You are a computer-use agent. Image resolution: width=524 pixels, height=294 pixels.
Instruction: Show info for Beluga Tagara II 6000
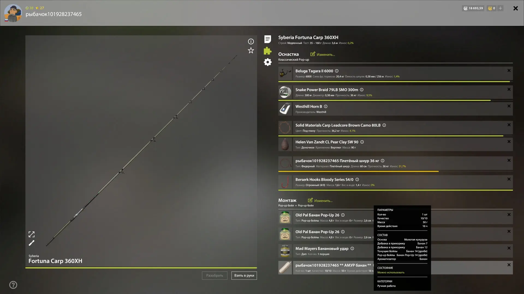click(x=337, y=71)
